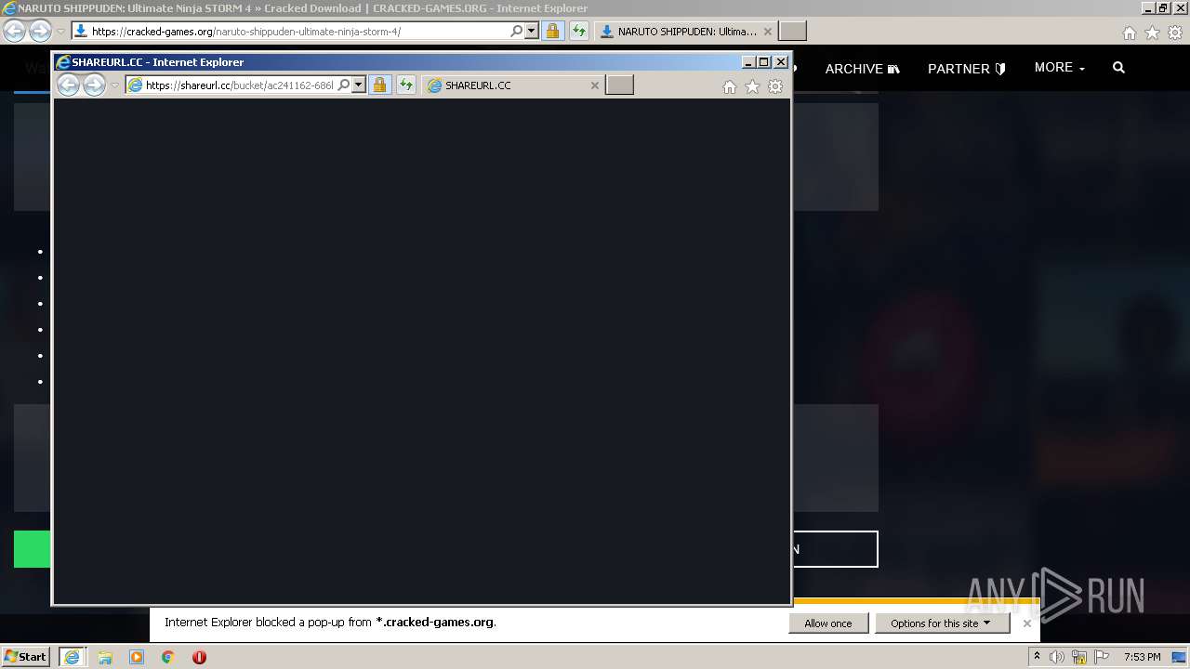Click the network tray icon

(1079, 657)
